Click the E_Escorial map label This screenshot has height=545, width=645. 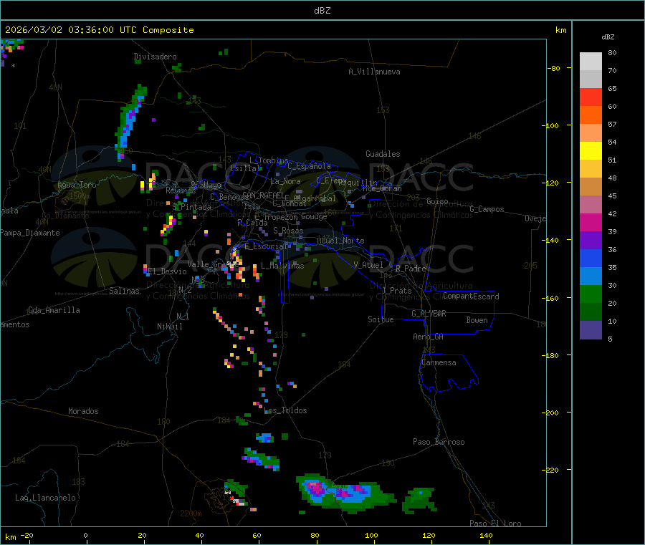click(266, 246)
